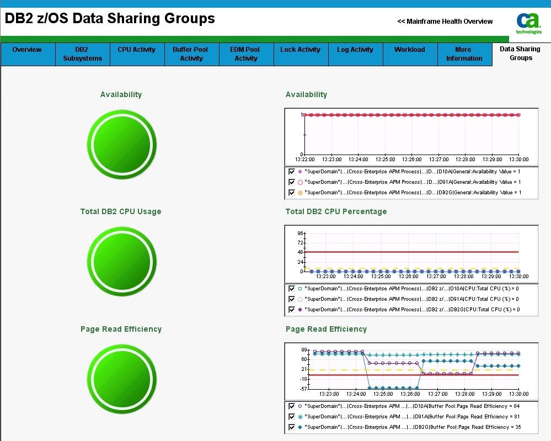Hide the D10A Page Read Efficiency series
Image resolution: width=551 pixels, height=441 pixels.
tap(291, 406)
